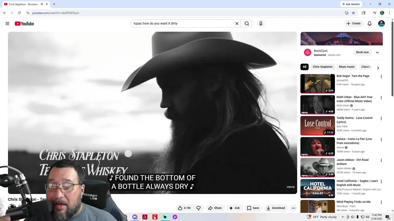The image size is (394, 221).
Task: Mute the tab using its audio icon
Action: [42, 4]
